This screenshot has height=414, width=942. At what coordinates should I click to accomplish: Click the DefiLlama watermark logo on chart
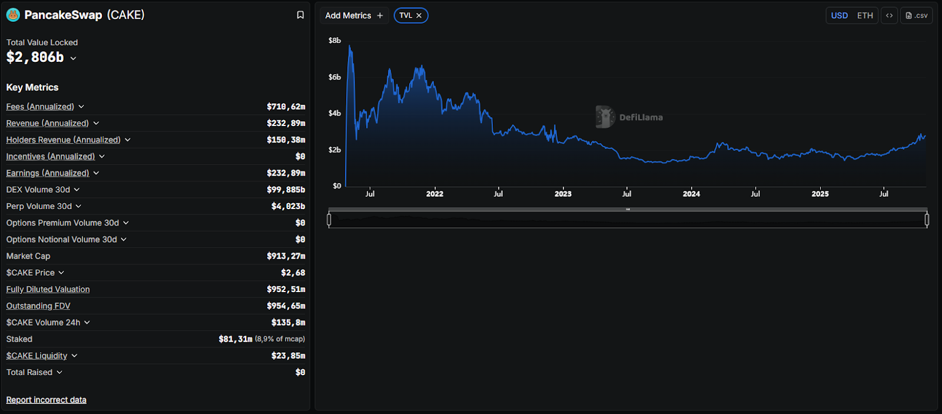(605, 117)
